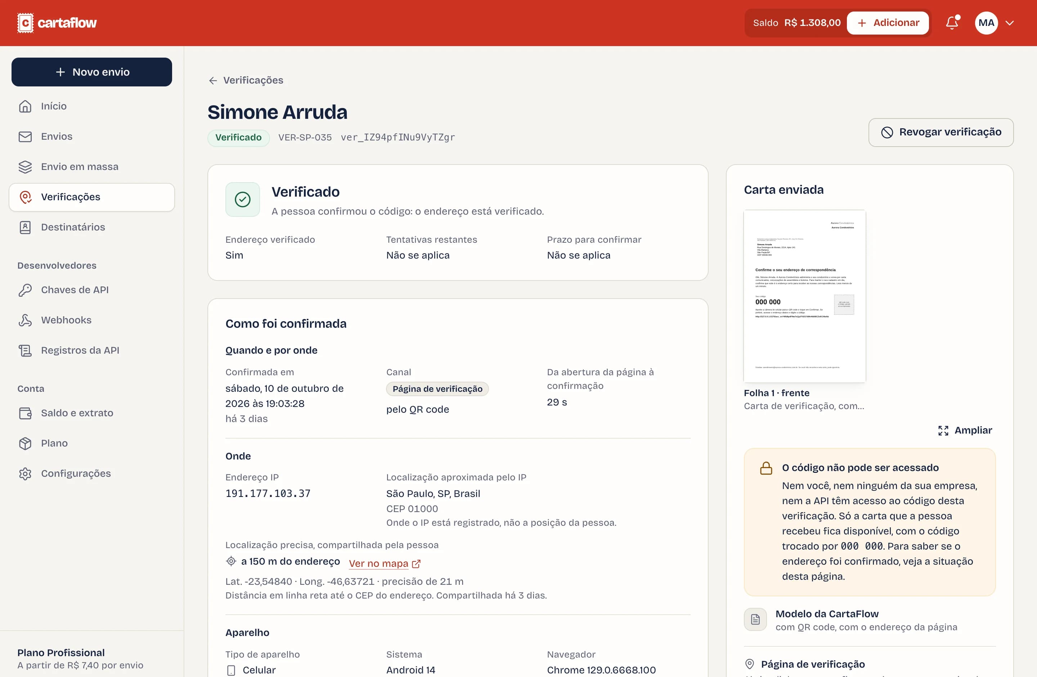Expand the account menu chevron
The image size is (1037, 677).
pyautogui.click(x=1010, y=23)
